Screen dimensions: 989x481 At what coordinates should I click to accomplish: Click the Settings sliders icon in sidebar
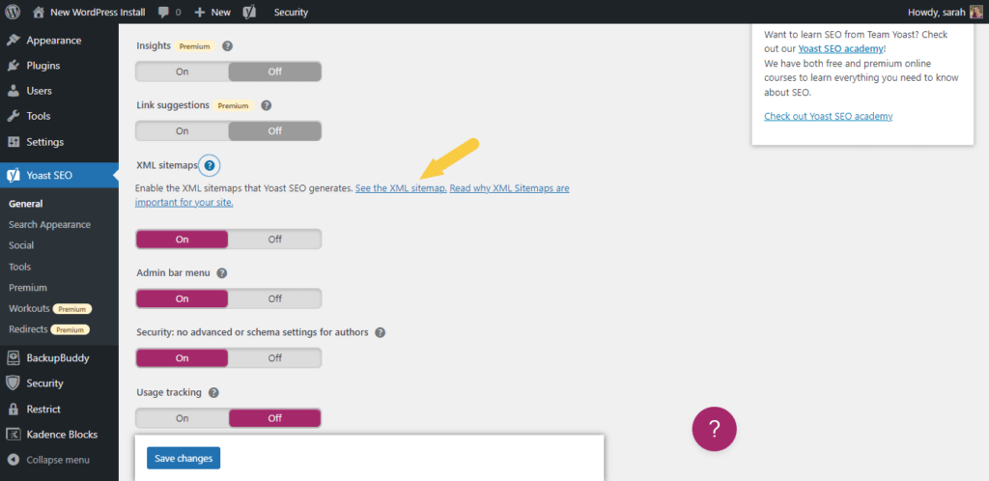(13, 142)
